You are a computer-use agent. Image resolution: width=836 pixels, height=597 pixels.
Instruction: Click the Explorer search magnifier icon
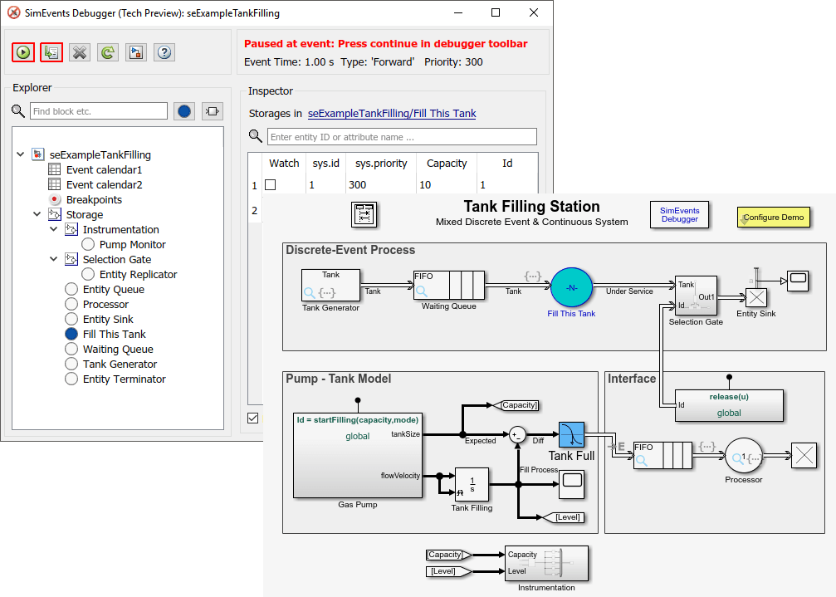18,111
